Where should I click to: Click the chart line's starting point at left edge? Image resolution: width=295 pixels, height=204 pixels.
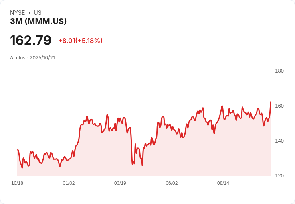18,150
